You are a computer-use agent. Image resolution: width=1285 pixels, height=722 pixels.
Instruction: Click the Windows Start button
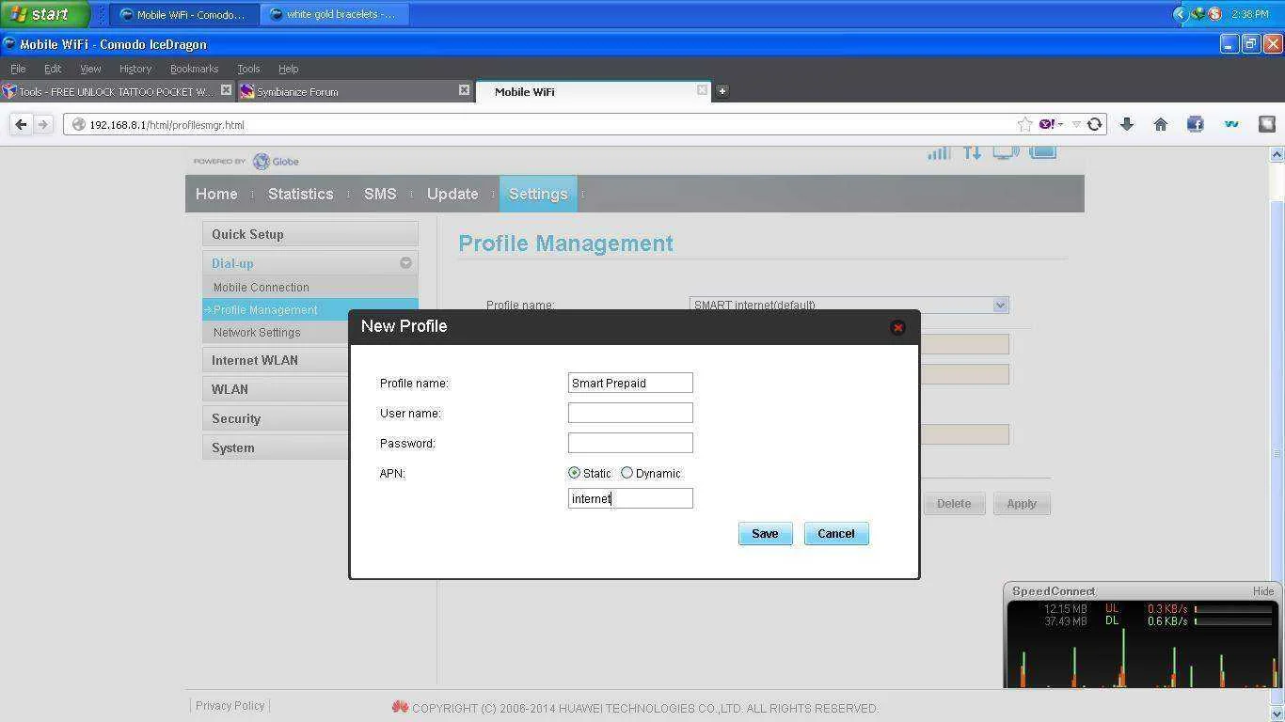(x=44, y=14)
